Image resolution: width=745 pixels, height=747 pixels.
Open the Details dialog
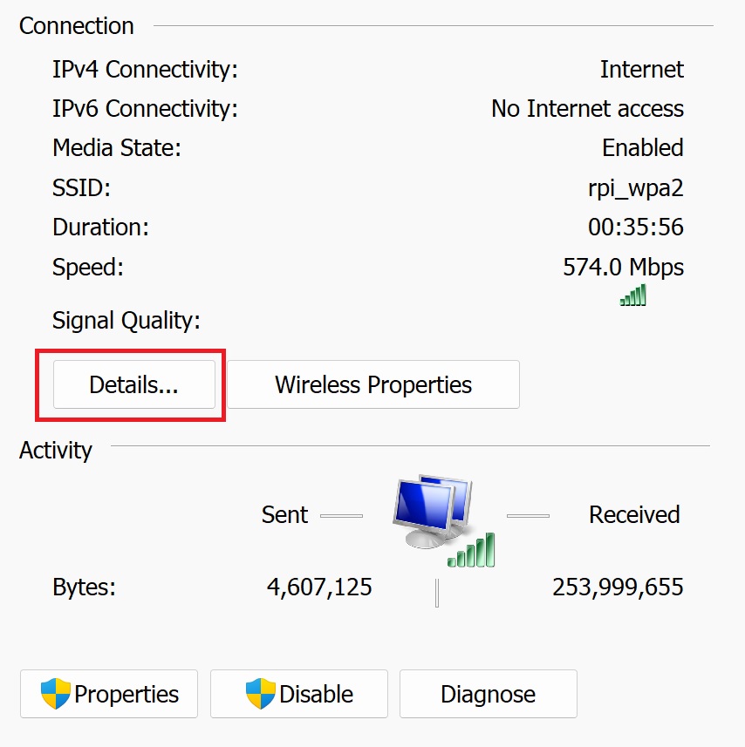coord(133,384)
